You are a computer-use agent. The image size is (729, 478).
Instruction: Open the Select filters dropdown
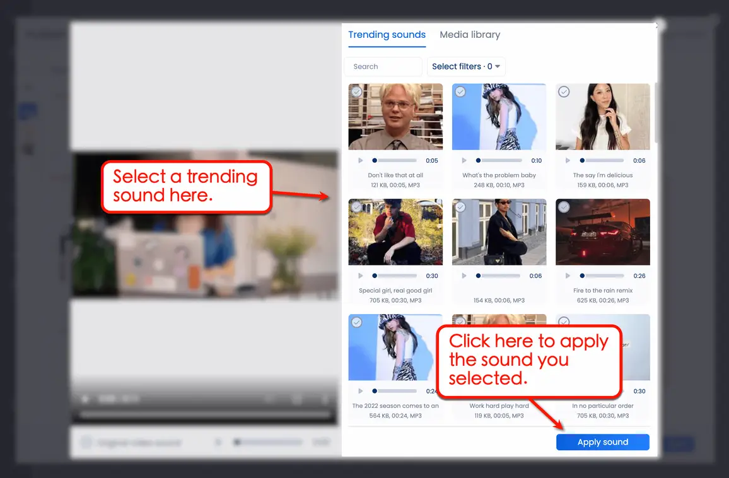466,66
